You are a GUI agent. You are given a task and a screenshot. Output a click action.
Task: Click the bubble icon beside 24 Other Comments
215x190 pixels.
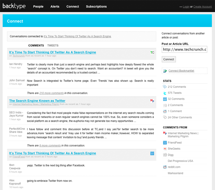click(x=165, y=117)
